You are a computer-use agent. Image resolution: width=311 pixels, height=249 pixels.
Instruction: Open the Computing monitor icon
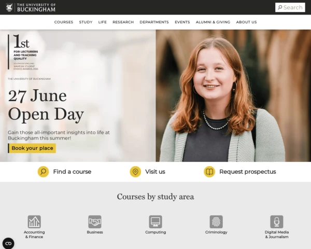[155, 222]
